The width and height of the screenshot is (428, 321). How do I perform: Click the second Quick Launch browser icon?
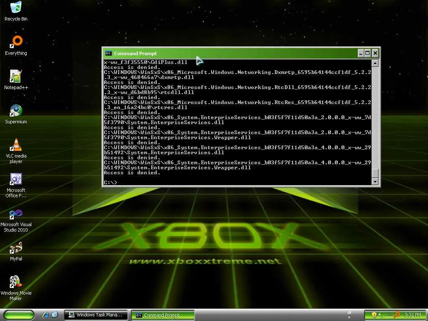pyautogui.click(x=55, y=315)
